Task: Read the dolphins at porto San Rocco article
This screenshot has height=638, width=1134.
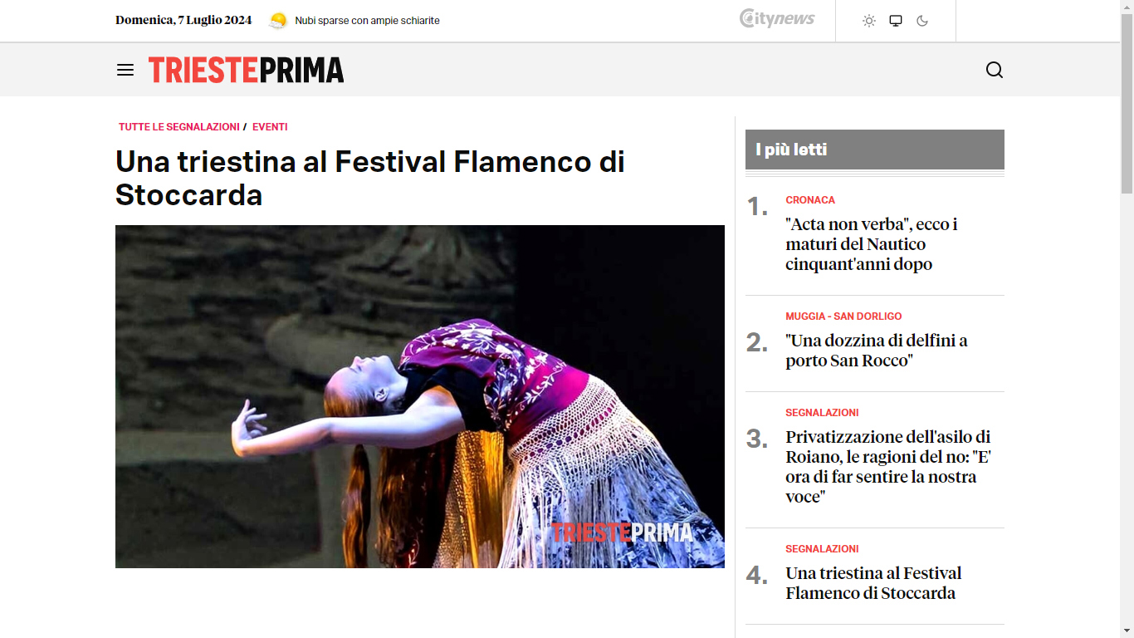Action: pos(877,351)
